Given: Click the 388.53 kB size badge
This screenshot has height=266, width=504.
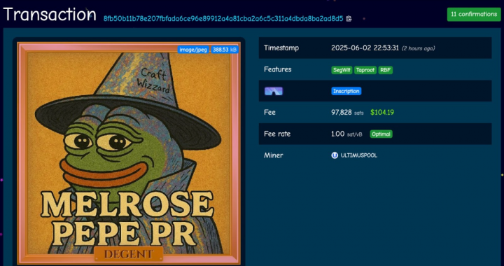Looking at the screenshot, I should tap(225, 50).
